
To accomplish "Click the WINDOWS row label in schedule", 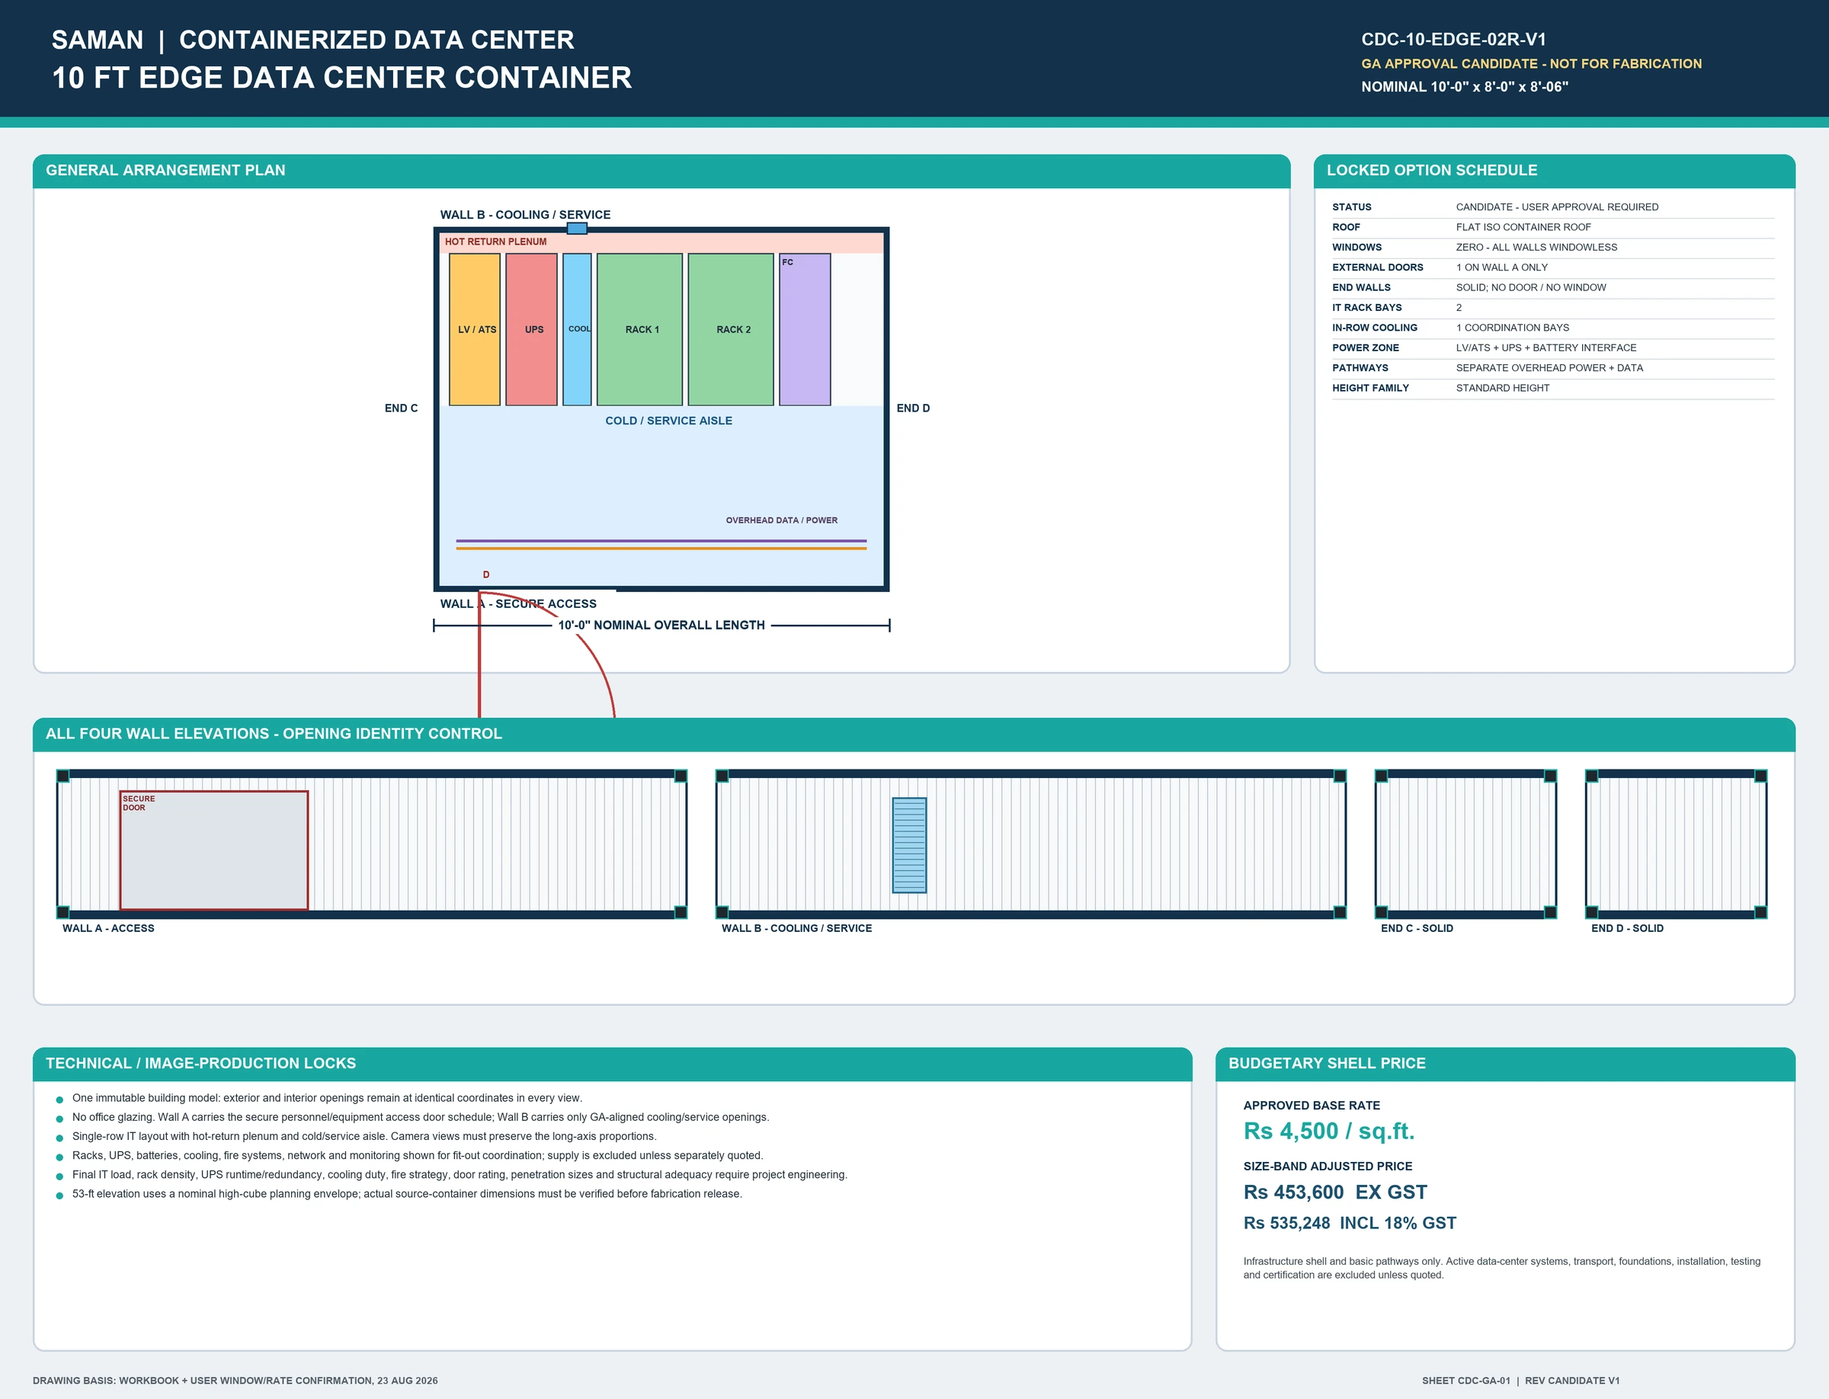I will tap(1357, 248).
